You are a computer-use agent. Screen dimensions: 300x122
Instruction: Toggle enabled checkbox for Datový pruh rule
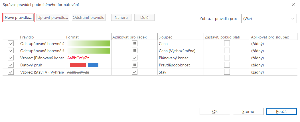(11, 65)
